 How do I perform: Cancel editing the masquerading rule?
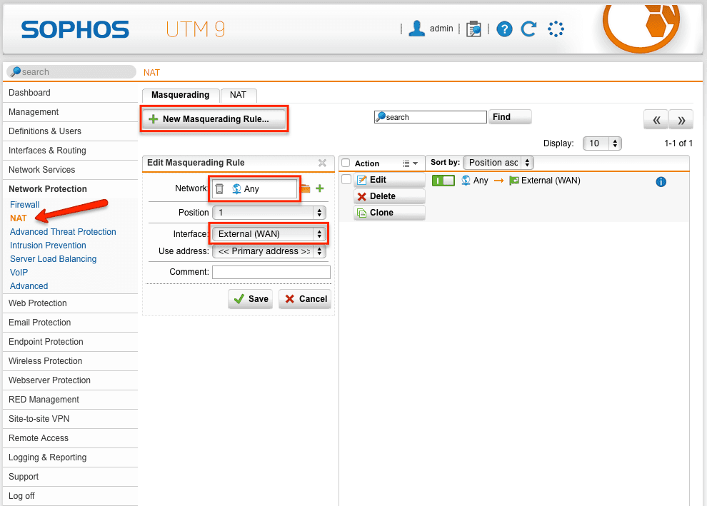coord(305,299)
